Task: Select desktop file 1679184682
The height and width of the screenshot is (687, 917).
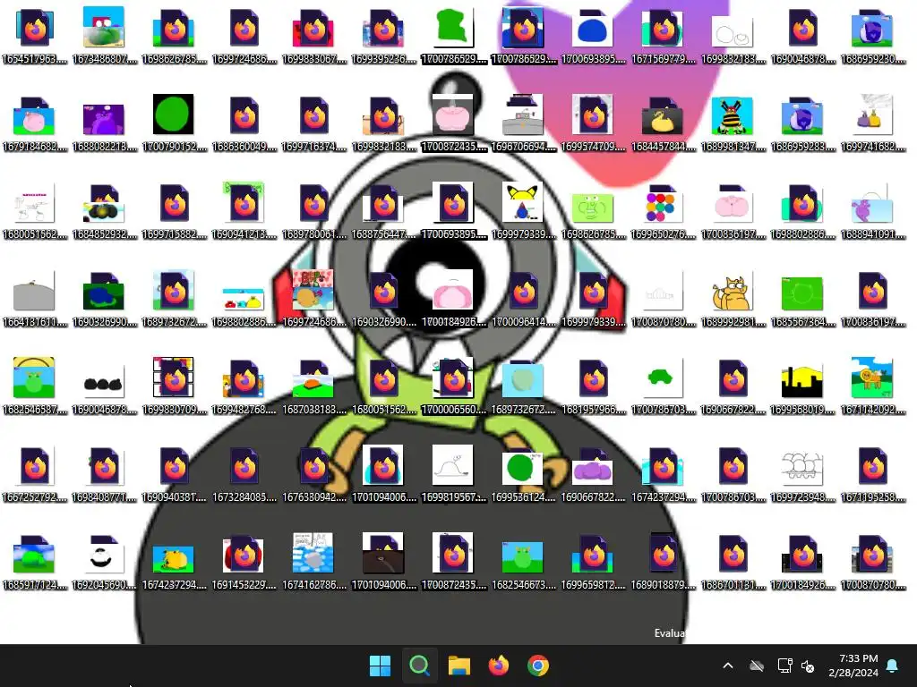Action: click(35, 123)
